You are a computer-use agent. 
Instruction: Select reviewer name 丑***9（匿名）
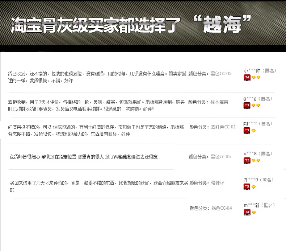point(258,180)
